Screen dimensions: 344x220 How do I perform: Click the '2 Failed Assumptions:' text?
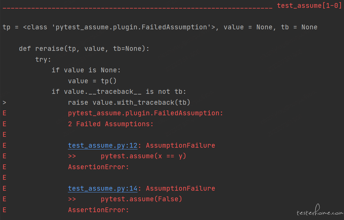click(111, 124)
